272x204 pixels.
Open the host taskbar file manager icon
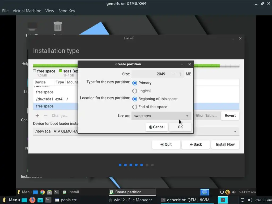40,200
